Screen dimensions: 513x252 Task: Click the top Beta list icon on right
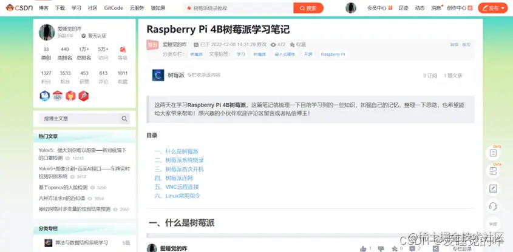click(x=493, y=153)
